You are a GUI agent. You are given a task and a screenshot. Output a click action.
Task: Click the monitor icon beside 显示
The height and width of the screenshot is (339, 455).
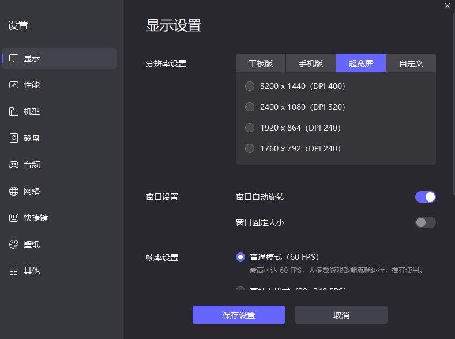pyautogui.click(x=14, y=58)
